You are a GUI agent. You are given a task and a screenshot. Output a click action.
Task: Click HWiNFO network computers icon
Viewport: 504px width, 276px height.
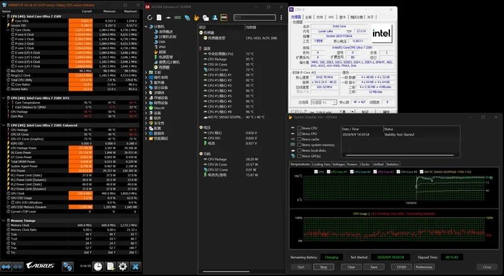click(x=67, y=267)
